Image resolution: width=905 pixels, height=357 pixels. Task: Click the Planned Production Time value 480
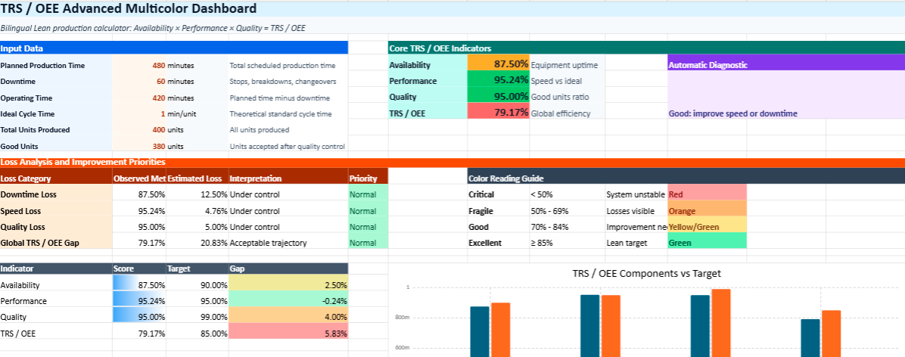pyautogui.click(x=139, y=66)
